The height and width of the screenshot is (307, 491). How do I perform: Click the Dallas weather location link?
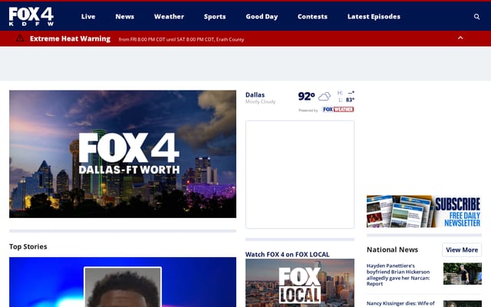[255, 94]
